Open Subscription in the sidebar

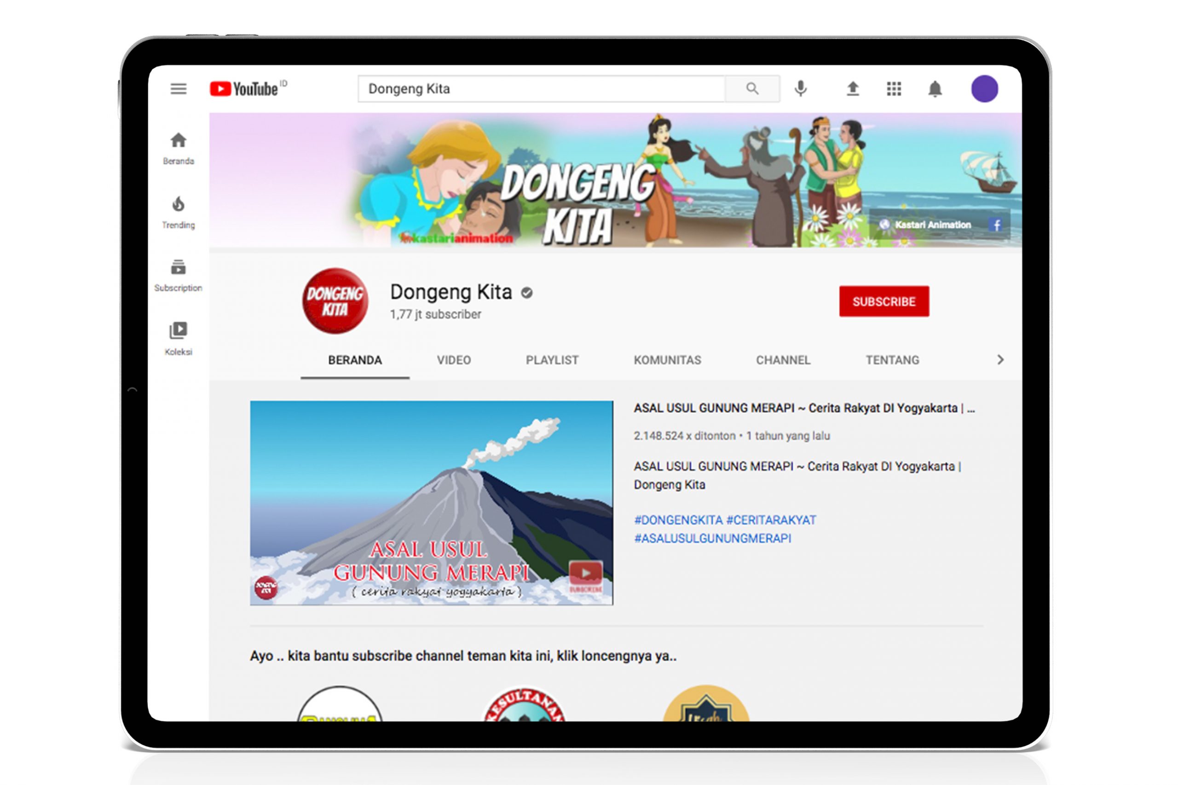pos(178,275)
